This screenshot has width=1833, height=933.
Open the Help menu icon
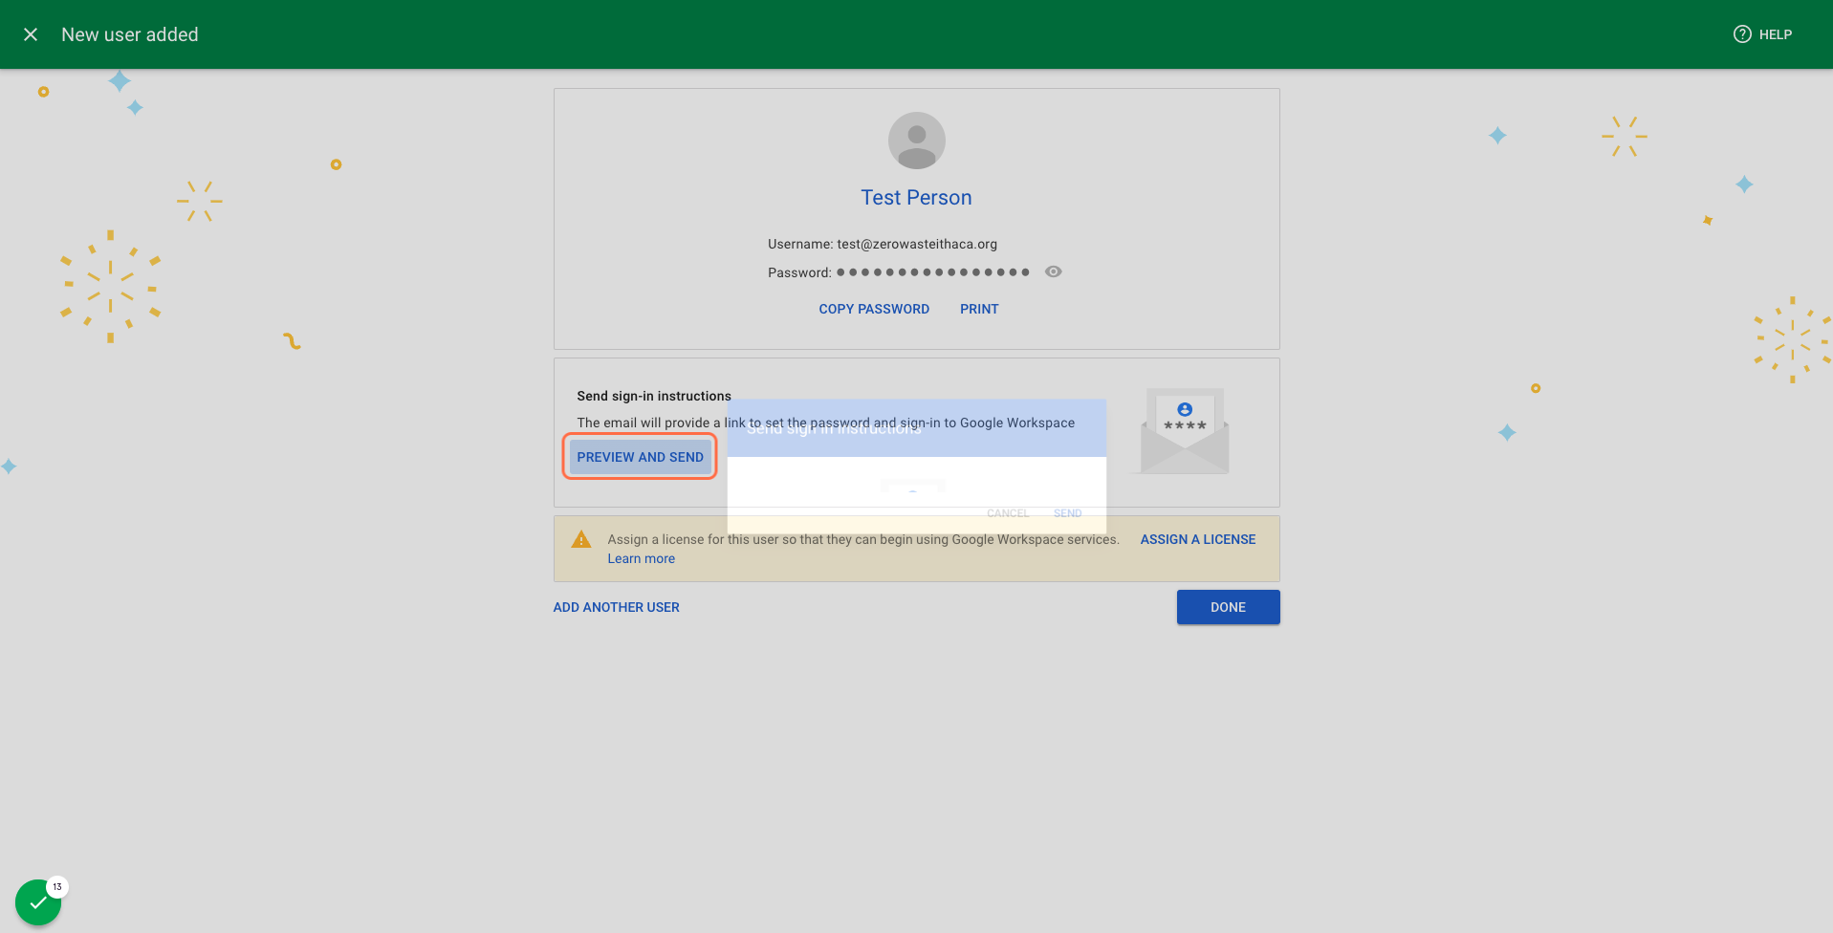pos(1742,34)
